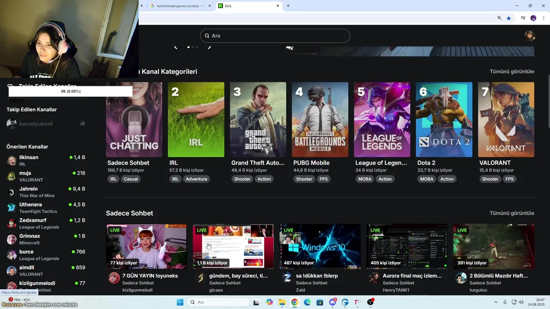The width and height of the screenshot is (550, 309).
Task: Open Chrome's three-dot menu
Action: [x=544, y=18]
